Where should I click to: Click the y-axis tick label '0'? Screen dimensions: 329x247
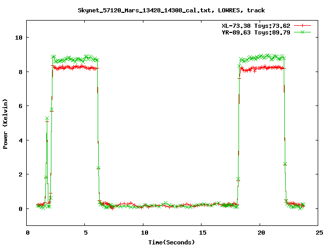click(21, 209)
